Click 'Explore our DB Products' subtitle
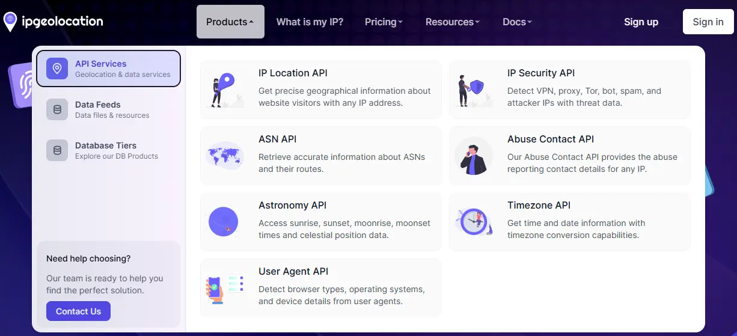737x336 pixels. 117,156
